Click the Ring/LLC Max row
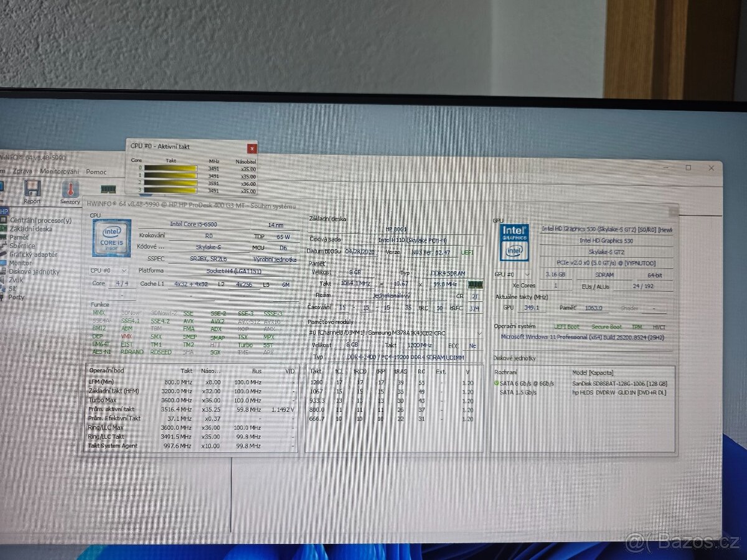747x560 pixels. 191,427
